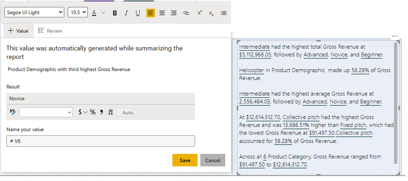Select the Value tab

pos(18,31)
